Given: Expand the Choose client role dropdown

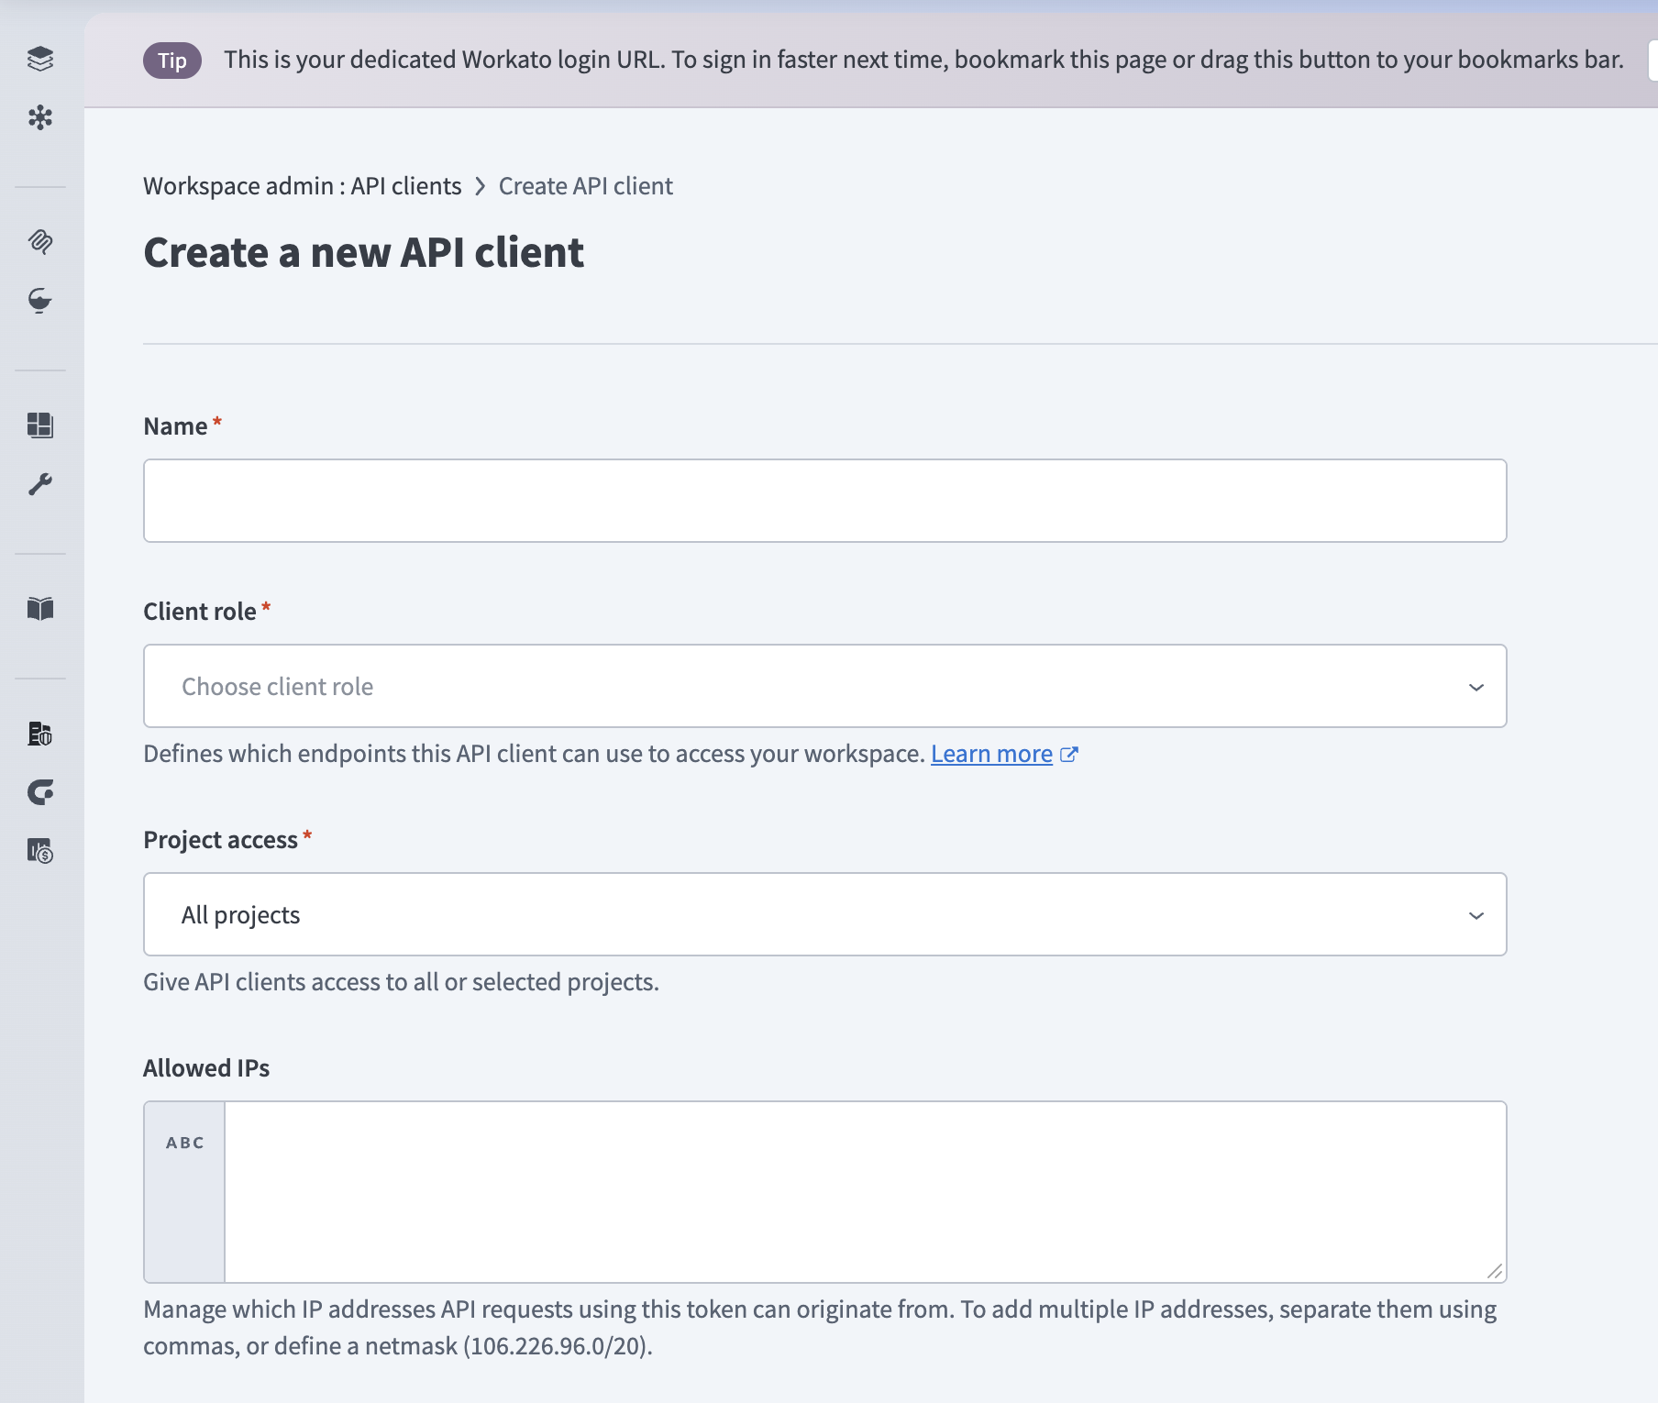Looking at the screenshot, I should 825,686.
